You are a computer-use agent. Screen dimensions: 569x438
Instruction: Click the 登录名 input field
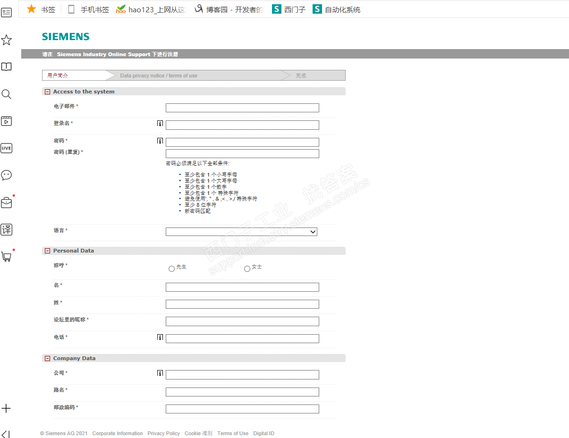point(242,125)
